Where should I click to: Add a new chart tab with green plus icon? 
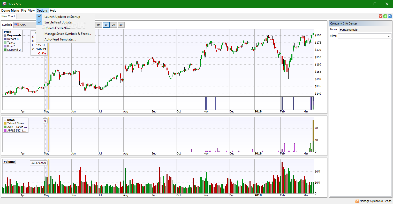385,16
